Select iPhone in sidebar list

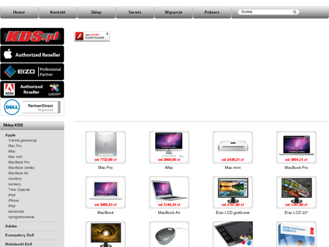tap(14, 200)
